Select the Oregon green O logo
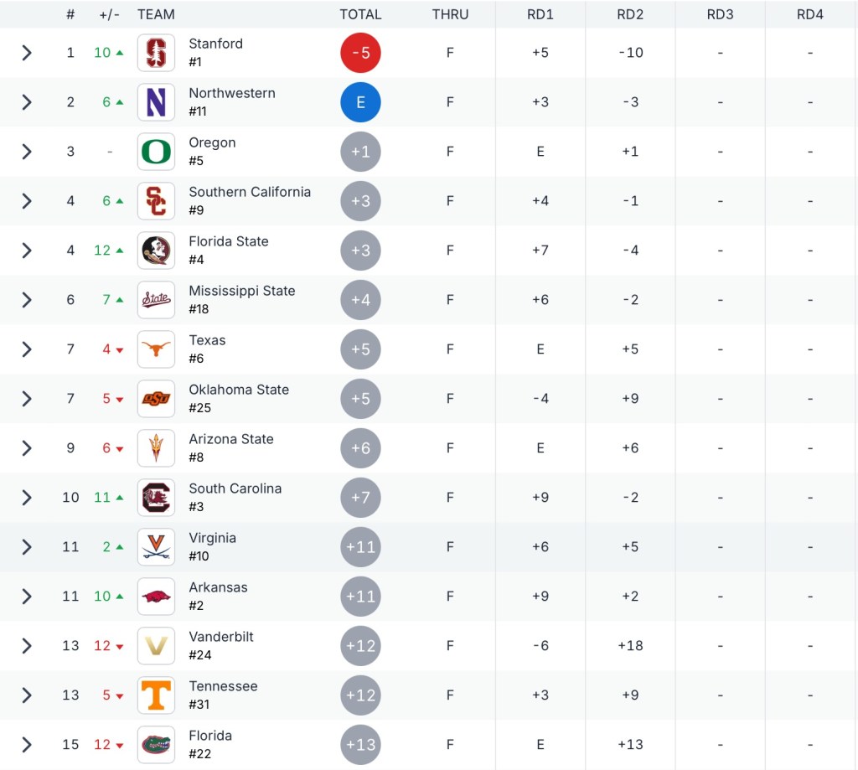Viewport: 858px width, 770px height. pos(156,152)
